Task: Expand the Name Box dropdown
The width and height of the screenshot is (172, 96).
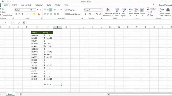Action: [x=6, y=22]
